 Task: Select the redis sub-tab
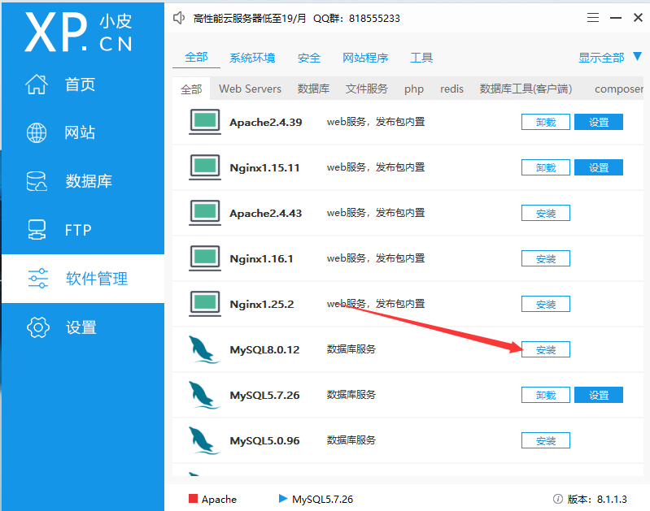(x=452, y=89)
